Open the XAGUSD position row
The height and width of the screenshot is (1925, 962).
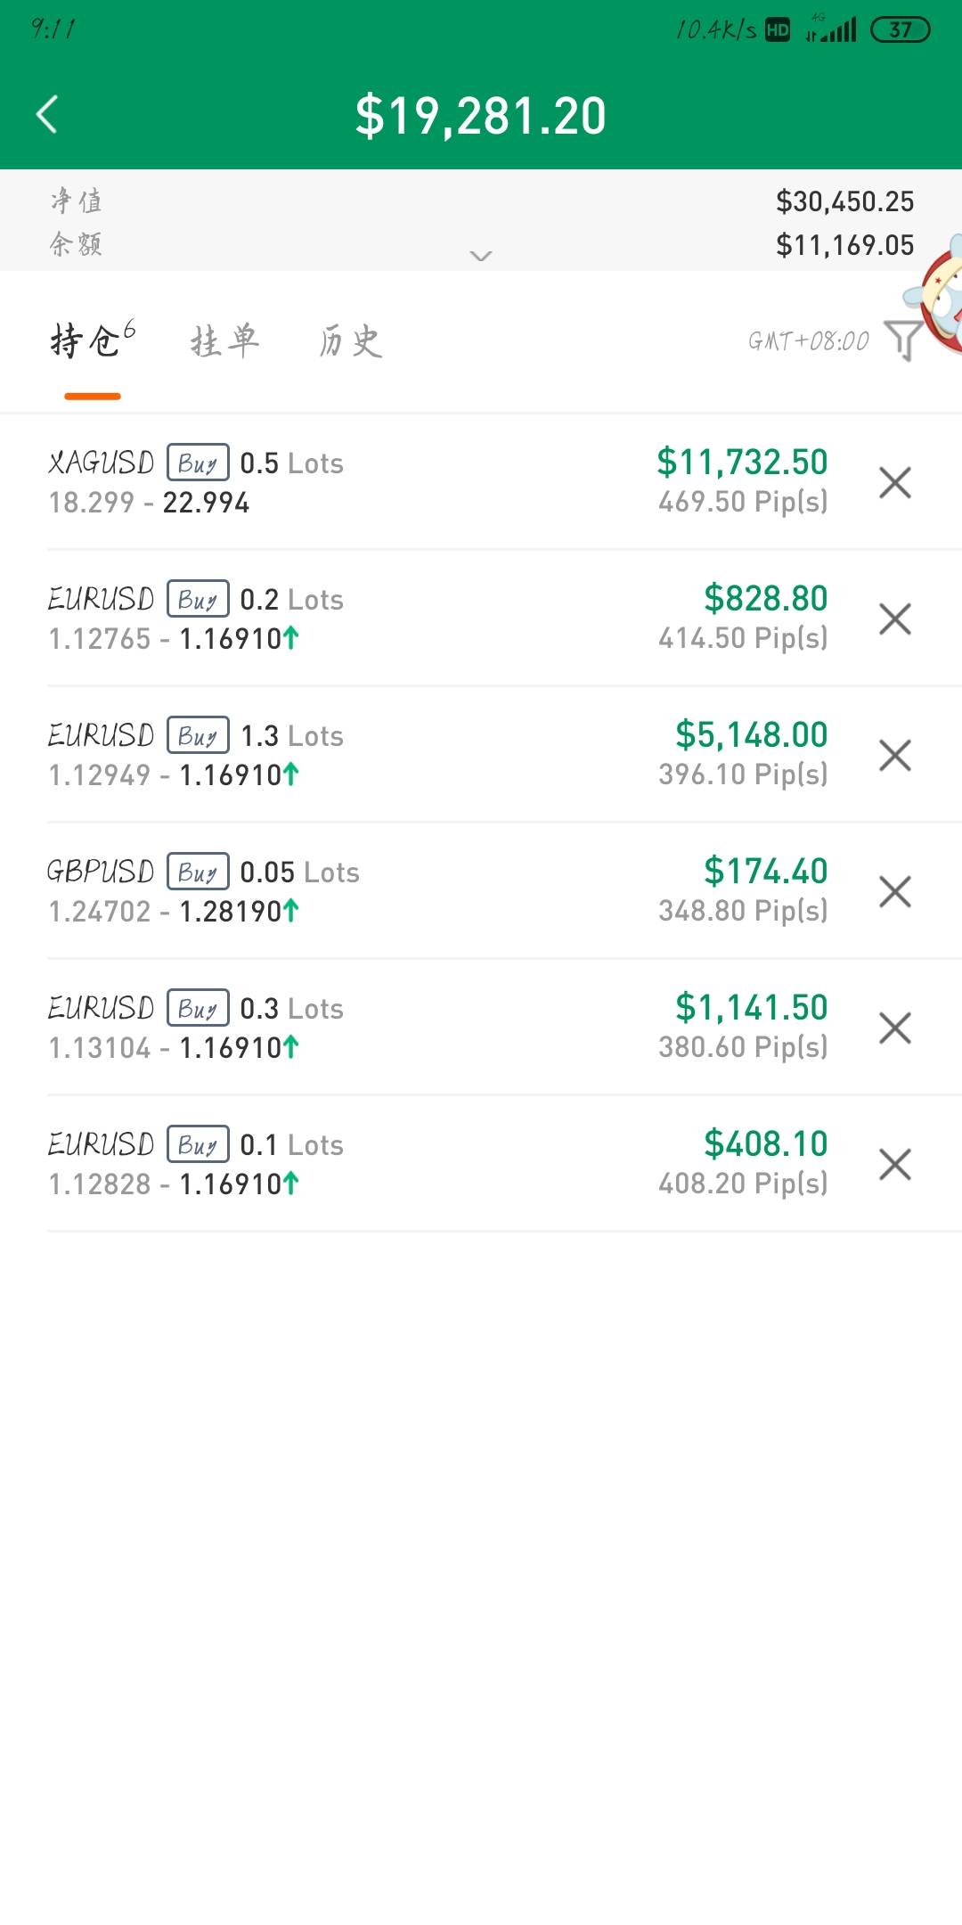338,482
